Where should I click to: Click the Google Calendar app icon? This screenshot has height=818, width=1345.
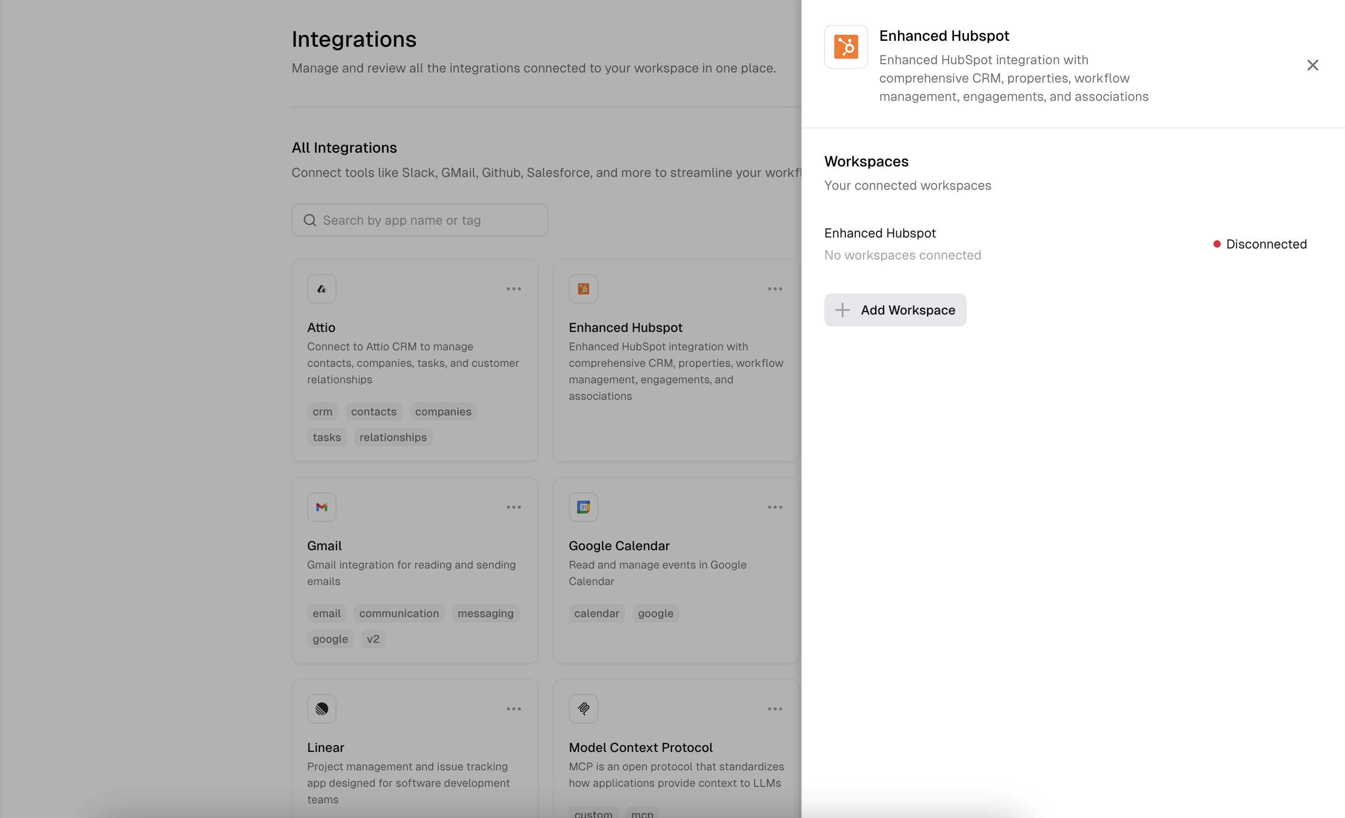click(x=583, y=507)
